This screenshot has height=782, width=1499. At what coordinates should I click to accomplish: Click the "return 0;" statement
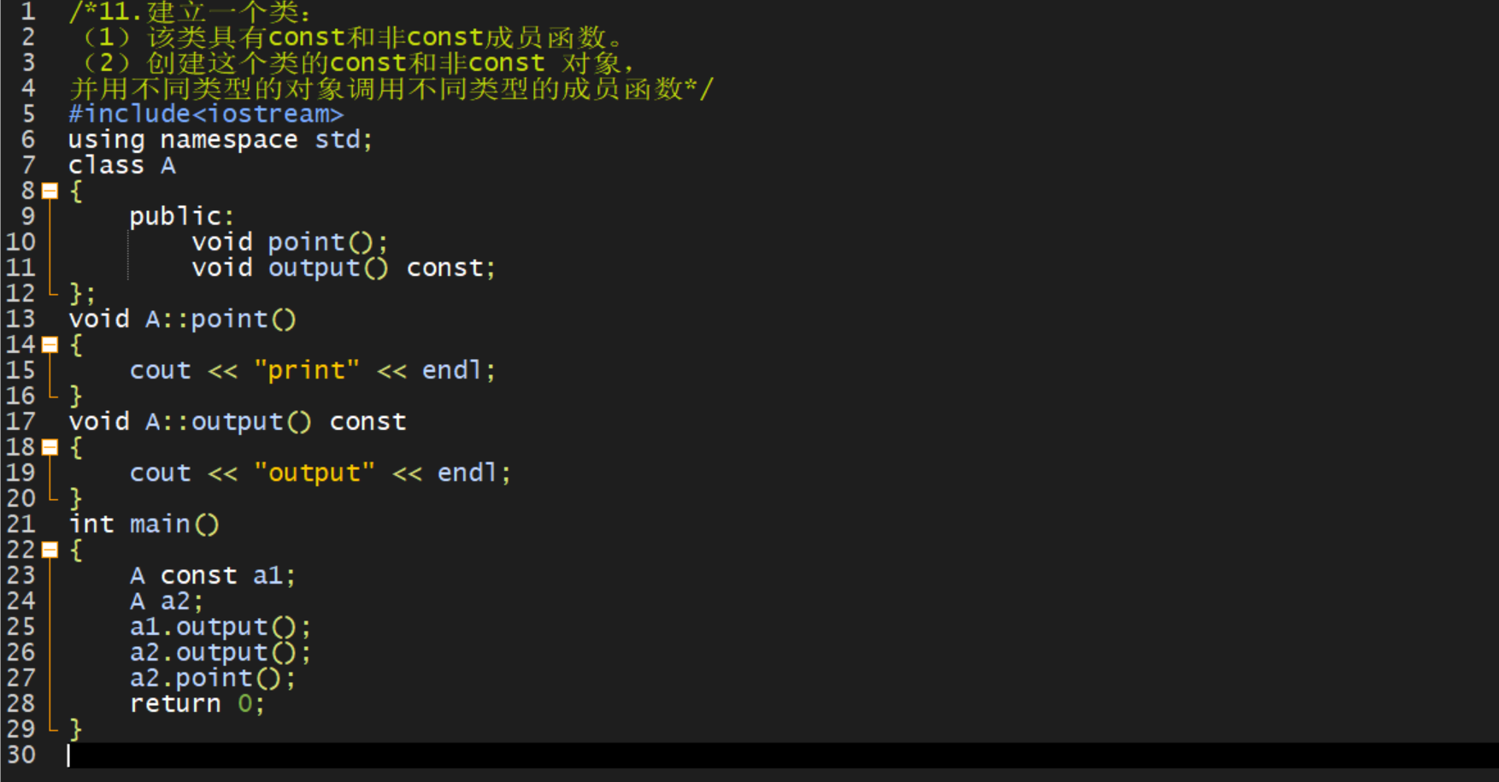197,704
